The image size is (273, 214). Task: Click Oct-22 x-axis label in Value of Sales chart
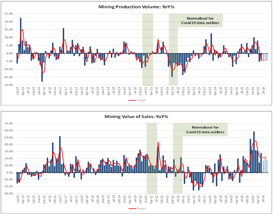point(183,200)
